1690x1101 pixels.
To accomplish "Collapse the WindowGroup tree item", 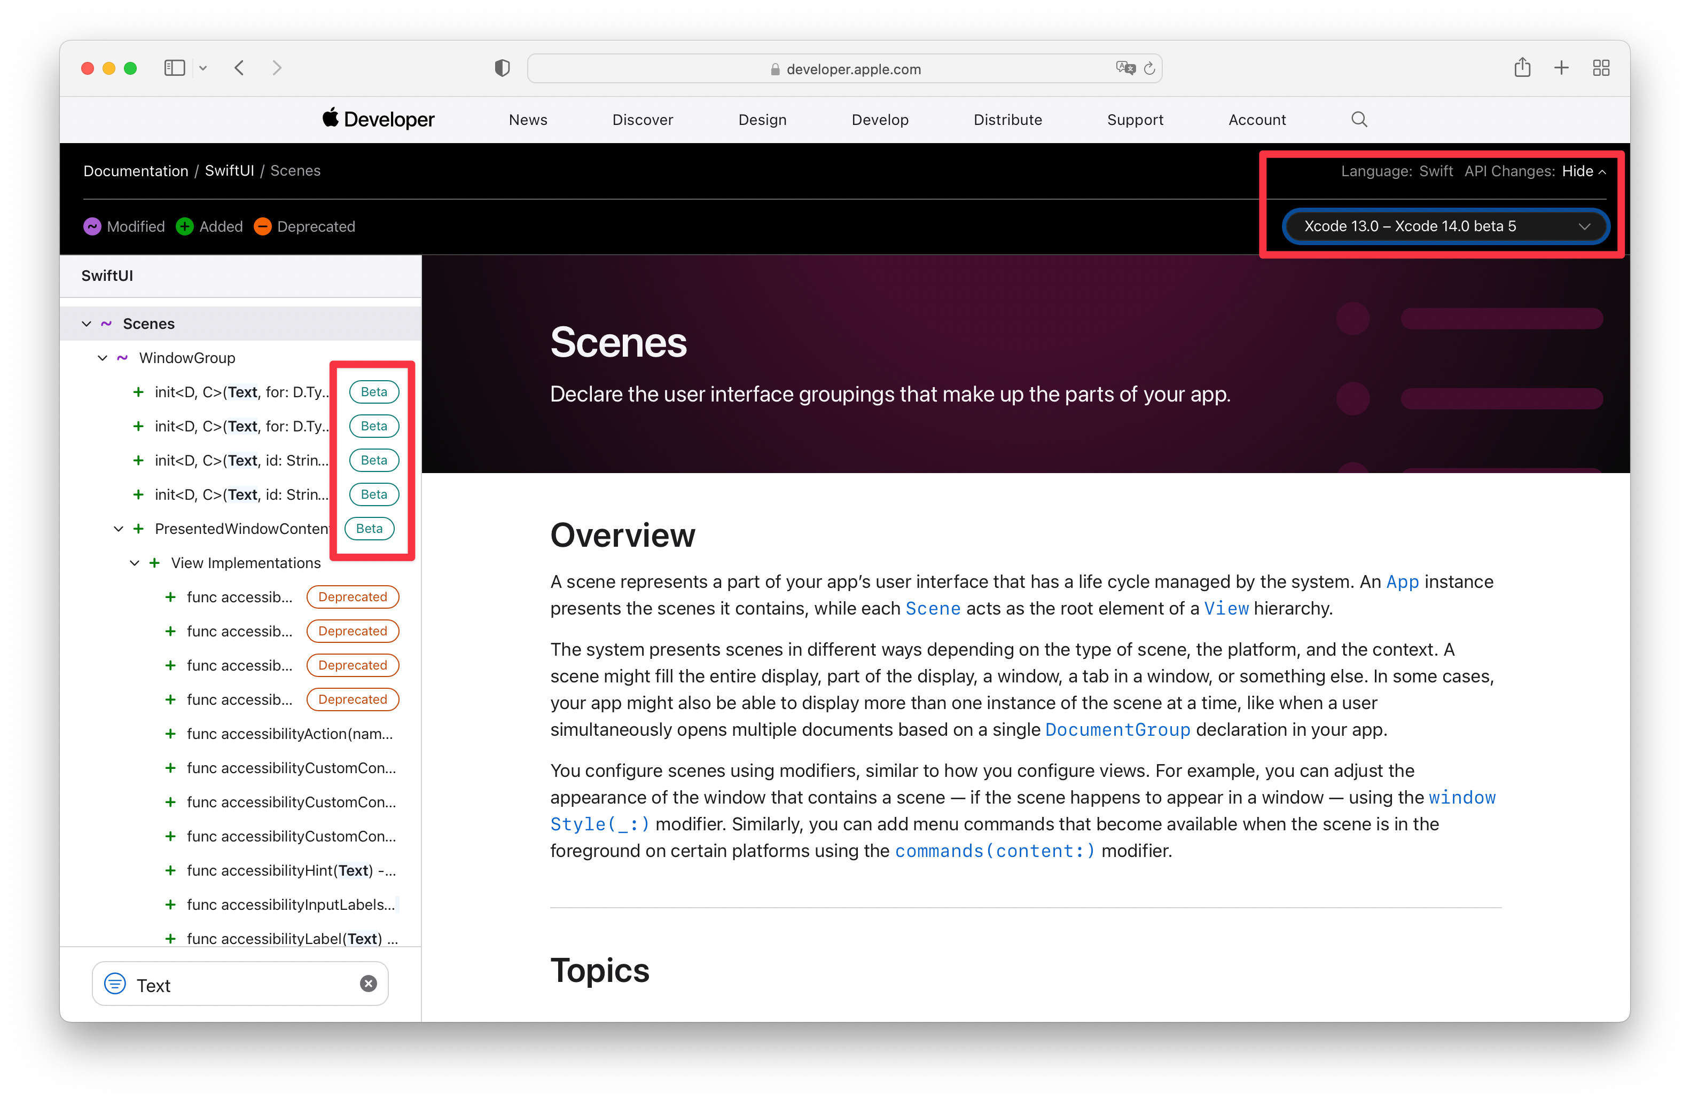I will point(102,358).
